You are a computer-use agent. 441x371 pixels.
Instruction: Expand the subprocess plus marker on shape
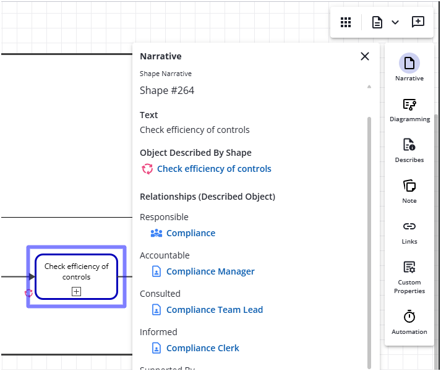tap(76, 291)
